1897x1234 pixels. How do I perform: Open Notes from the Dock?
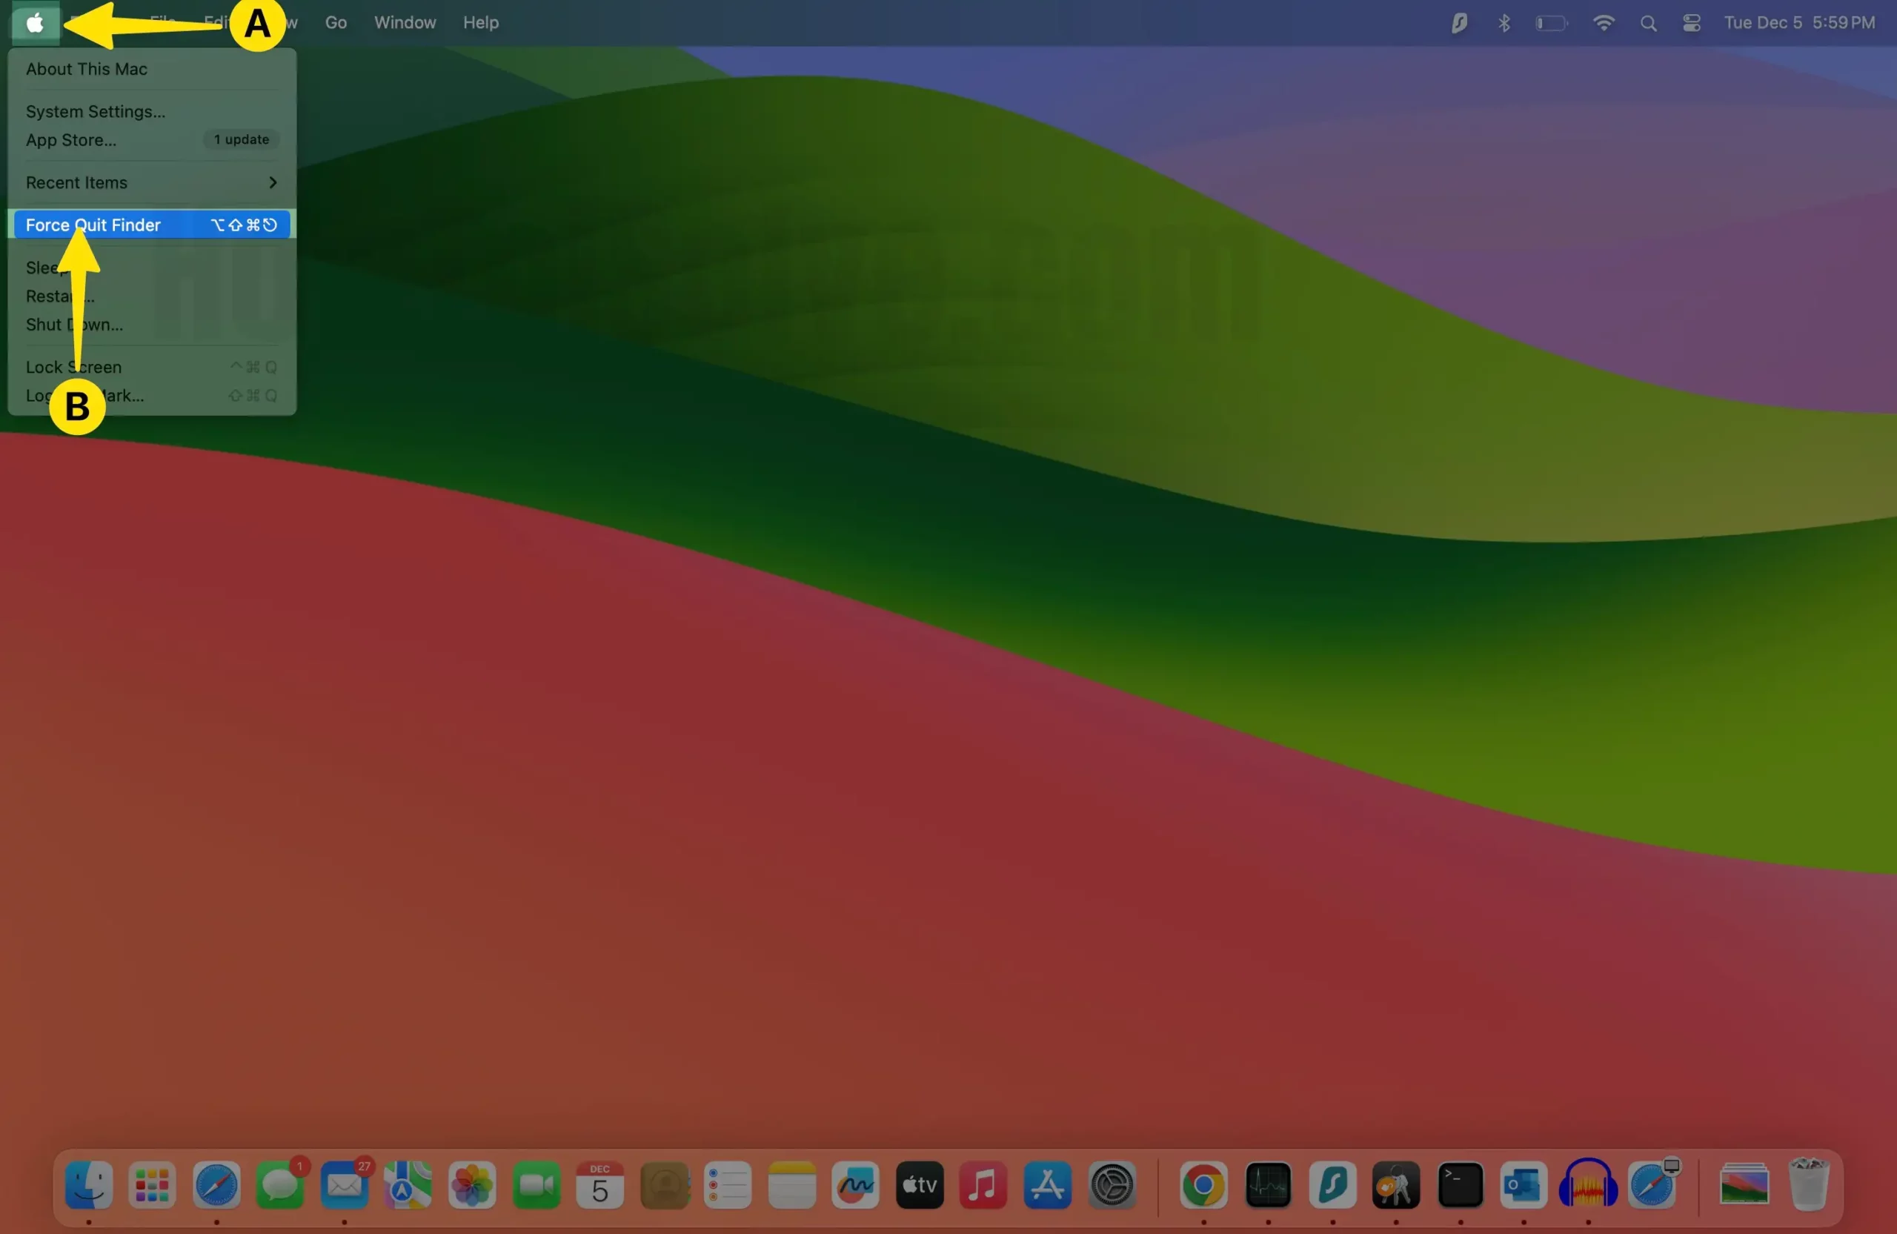(x=792, y=1185)
